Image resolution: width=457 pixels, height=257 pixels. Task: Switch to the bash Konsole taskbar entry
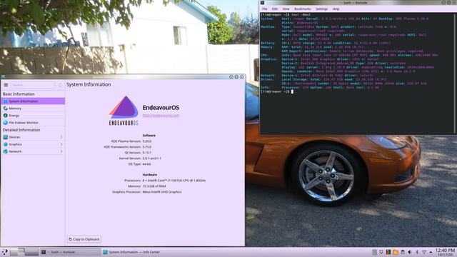pos(70,252)
